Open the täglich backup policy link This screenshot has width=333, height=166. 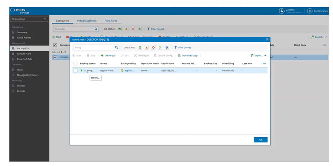[x=130, y=70]
